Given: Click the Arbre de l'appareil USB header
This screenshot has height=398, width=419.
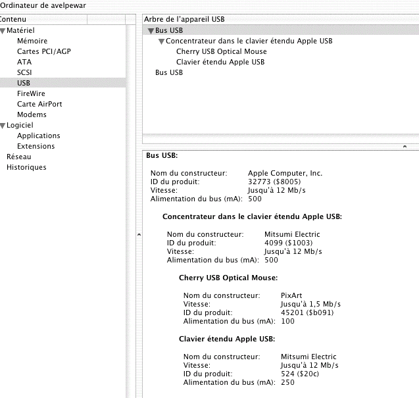Looking at the screenshot, I should coord(281,19).
